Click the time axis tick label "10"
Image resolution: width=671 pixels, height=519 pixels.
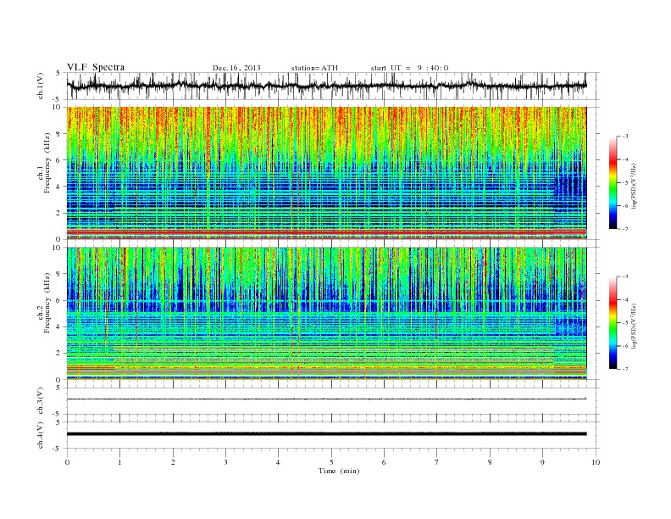(x=596, y=462)
